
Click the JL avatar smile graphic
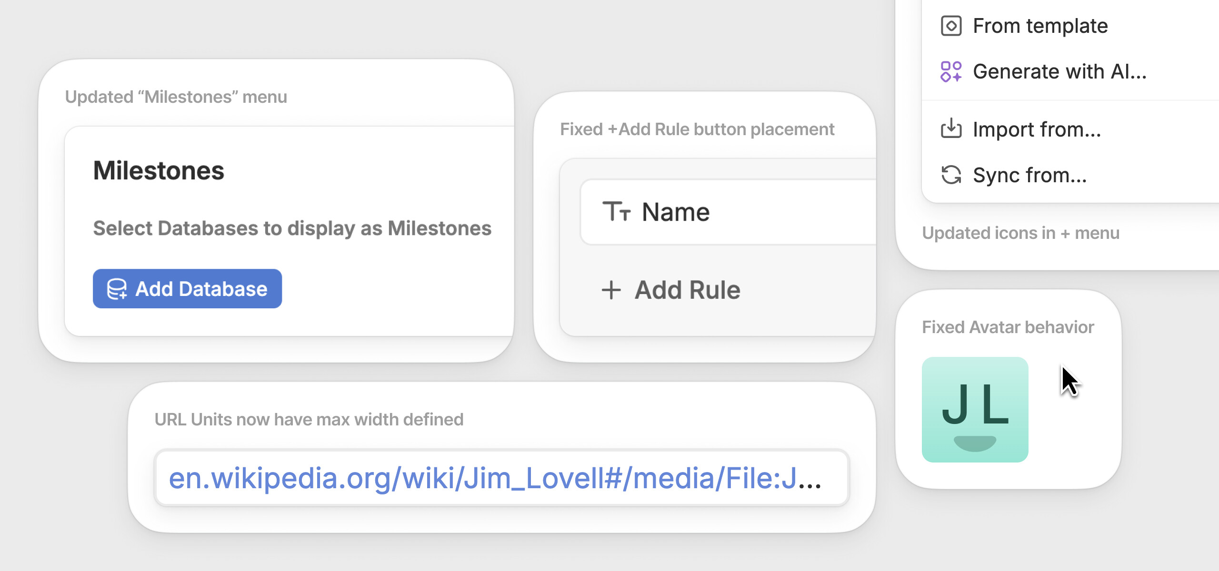tap(975, 443)
